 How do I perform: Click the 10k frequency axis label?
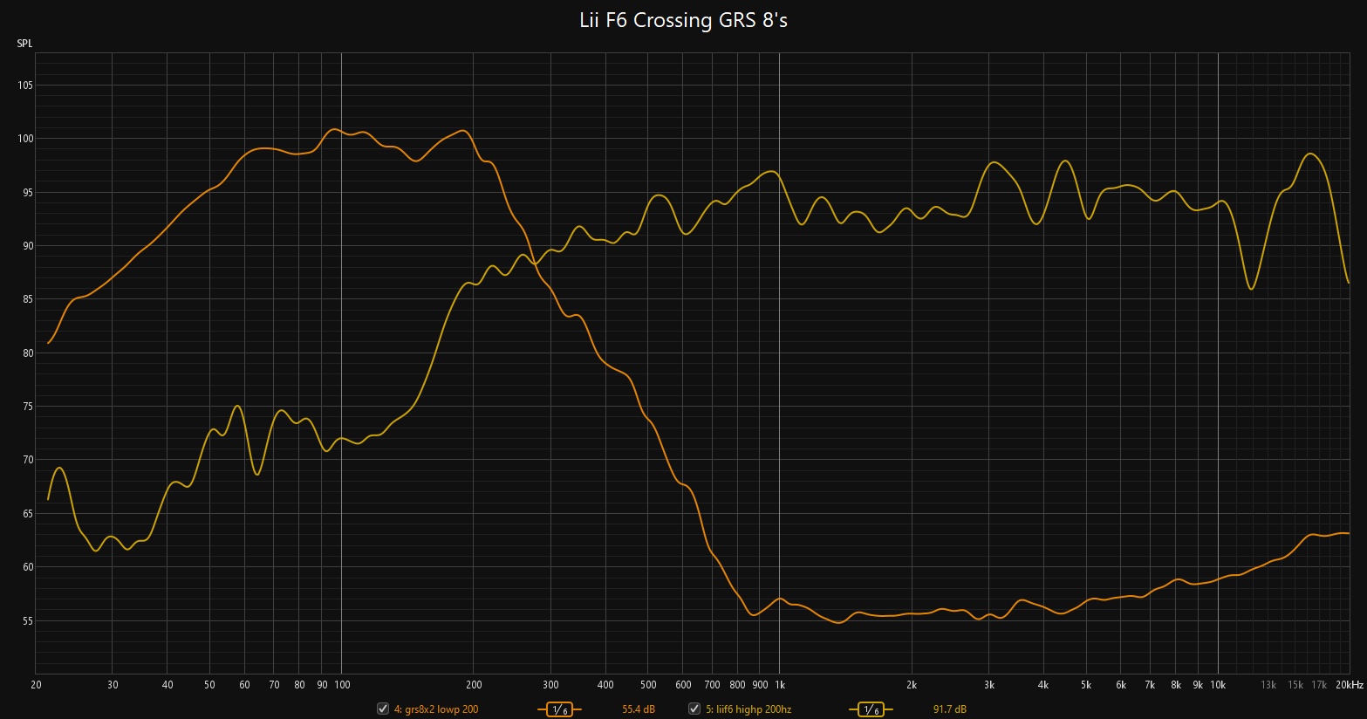click(x=1218, y=685)
